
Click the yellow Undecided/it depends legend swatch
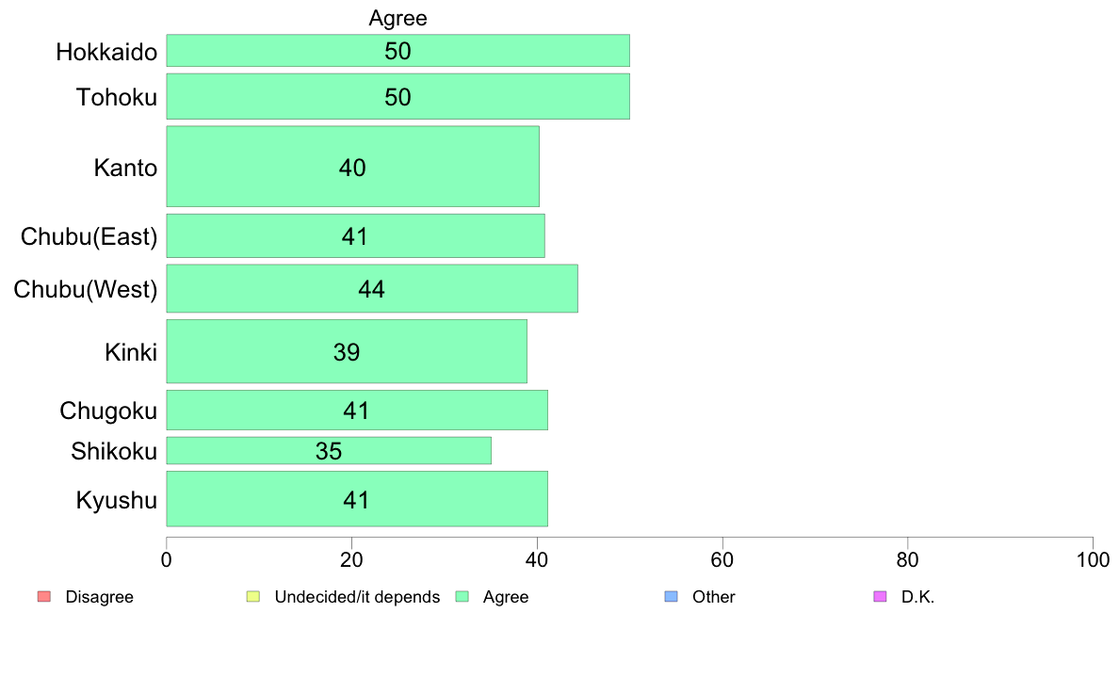tap(252, 597)
